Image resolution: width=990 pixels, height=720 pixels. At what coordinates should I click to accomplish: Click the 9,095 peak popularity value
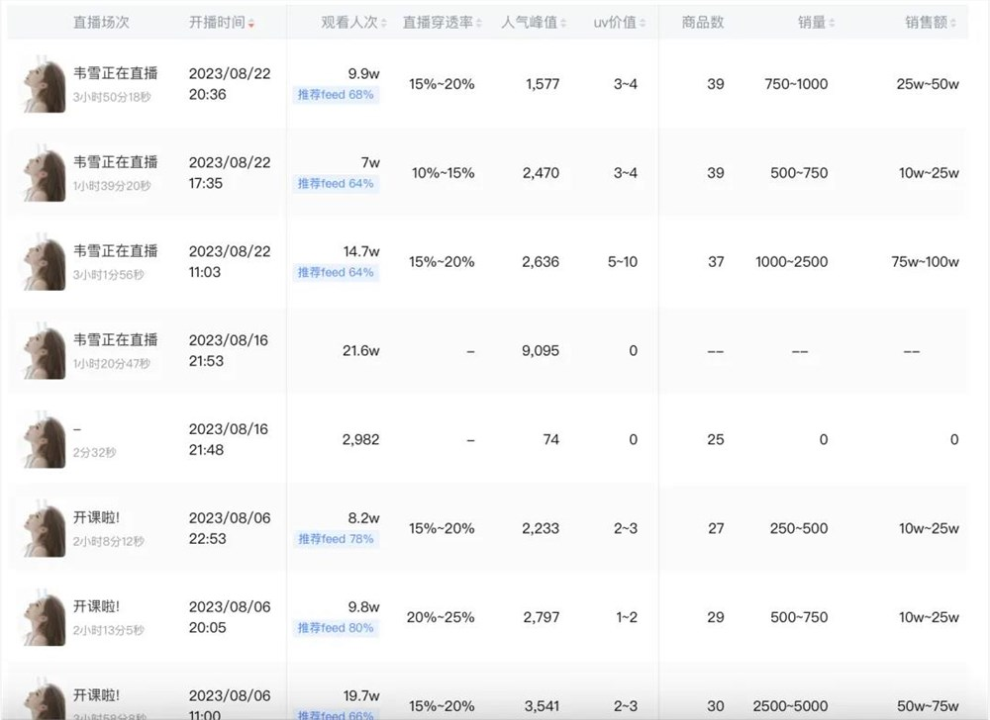(x=540, y=349)
